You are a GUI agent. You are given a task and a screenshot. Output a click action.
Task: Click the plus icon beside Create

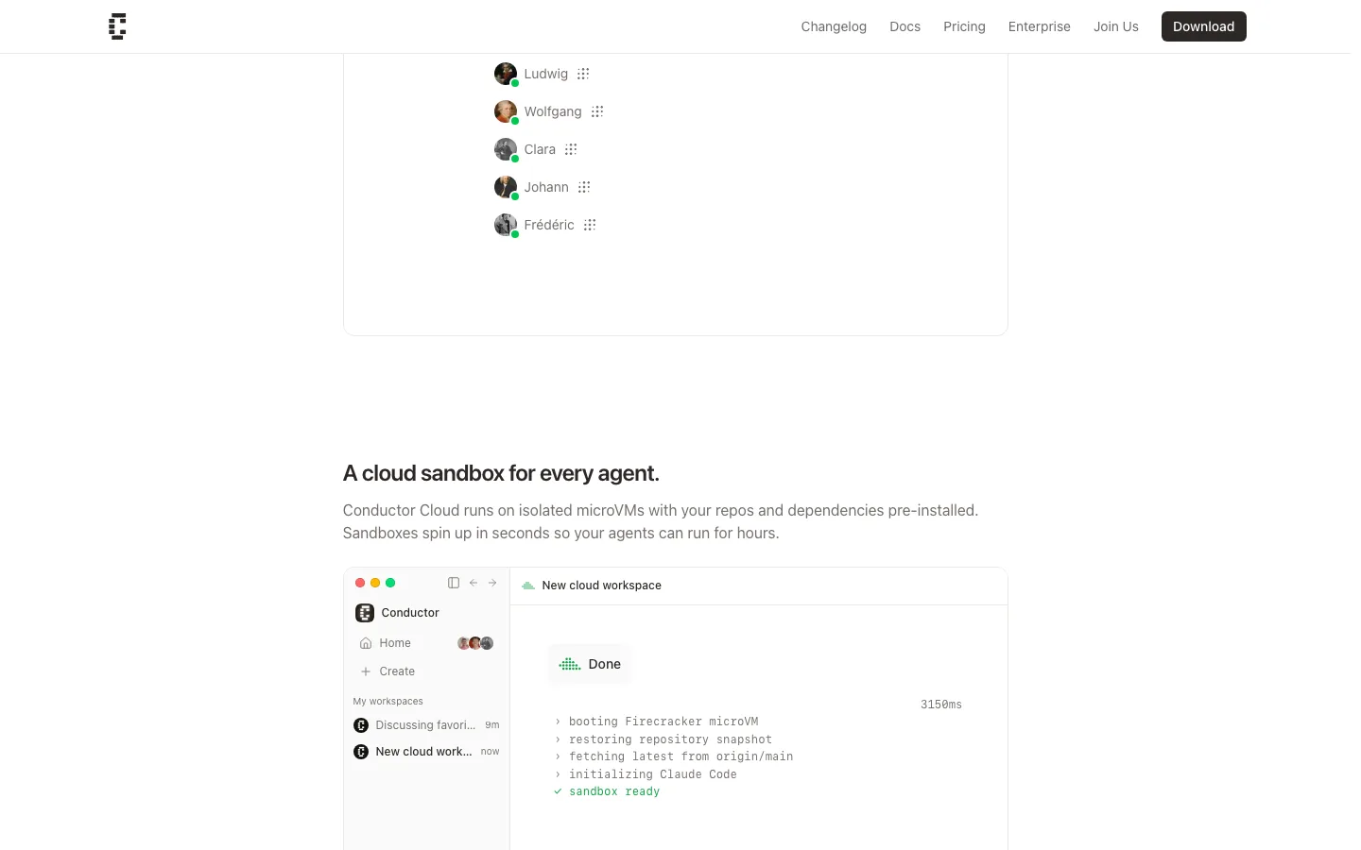tap(366, 671)
